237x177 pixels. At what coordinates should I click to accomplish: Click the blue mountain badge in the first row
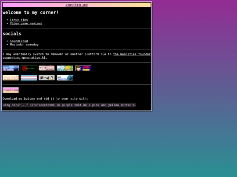(11, 68)
